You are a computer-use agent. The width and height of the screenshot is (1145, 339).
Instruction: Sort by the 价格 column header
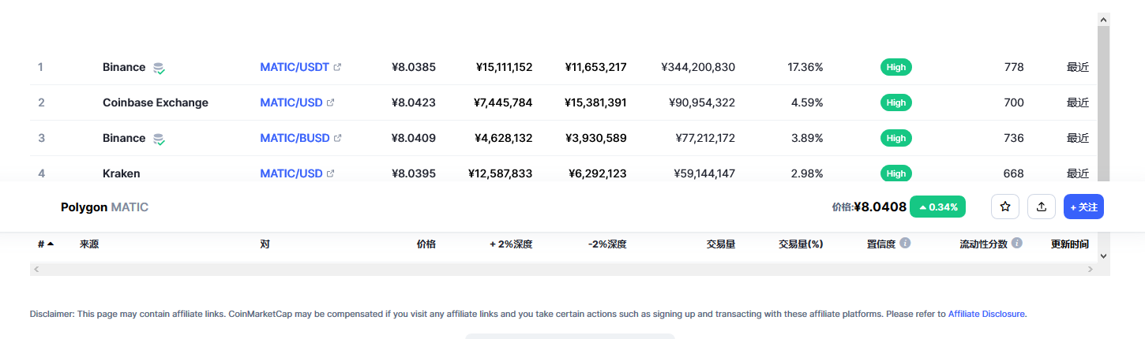pos(426,244)
